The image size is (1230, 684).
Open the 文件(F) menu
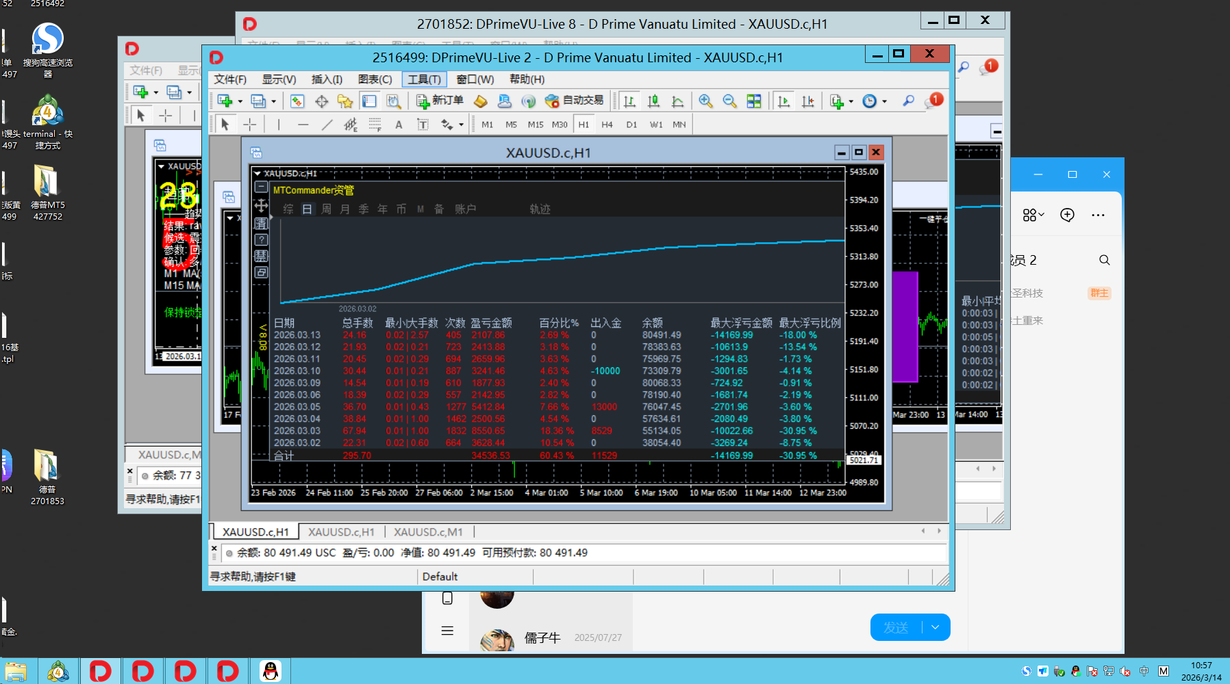tap(230, 79)
